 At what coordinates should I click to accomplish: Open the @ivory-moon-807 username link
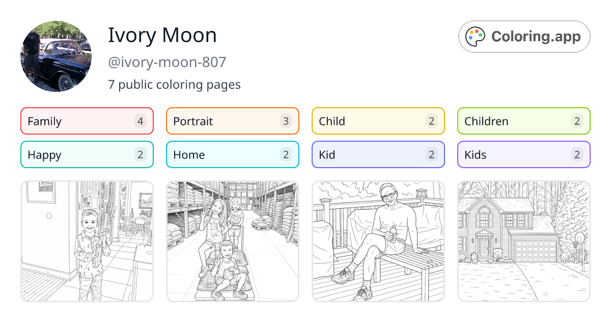(x=166, y=62)
